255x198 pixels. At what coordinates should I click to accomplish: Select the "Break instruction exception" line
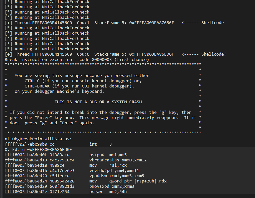pyautogui.click(x=77, y=60)
